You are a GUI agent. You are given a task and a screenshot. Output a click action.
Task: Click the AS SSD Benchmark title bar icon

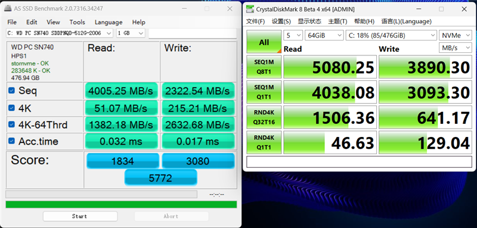point(8,8)
